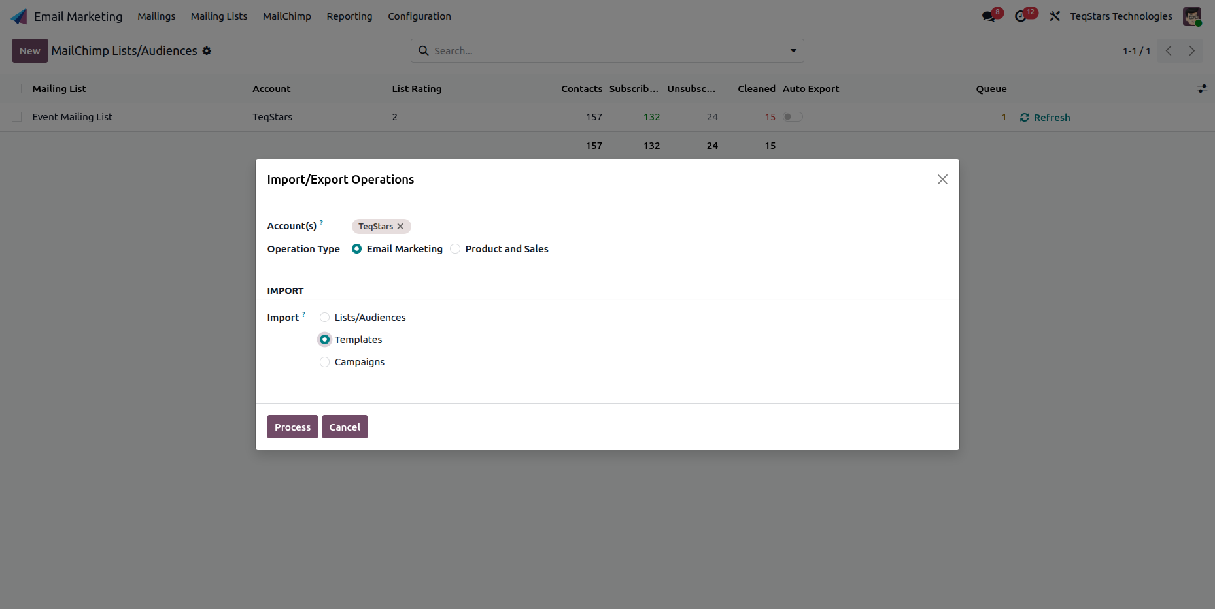The height and width of the screenshot is (609, 1215).
Task: Click the gear icon beside MailChimp Lists/Audiences
Action: [x=207, y=51]
